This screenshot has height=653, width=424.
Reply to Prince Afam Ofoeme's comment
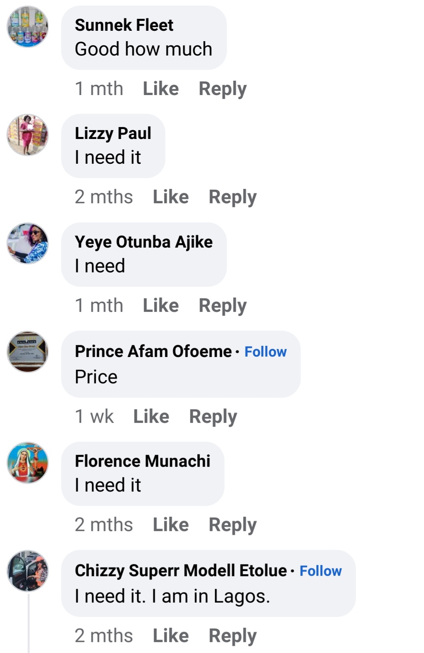213,417
